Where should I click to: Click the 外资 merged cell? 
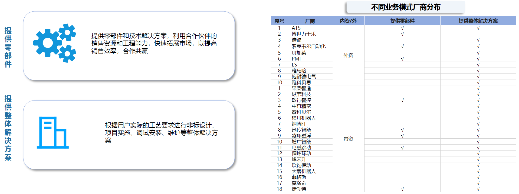[x=348, y=55]
